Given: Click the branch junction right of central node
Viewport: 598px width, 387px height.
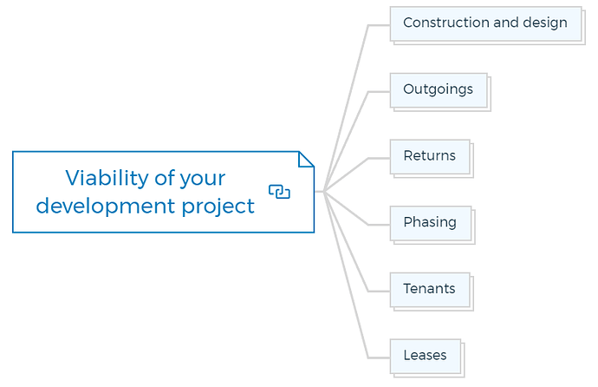Looking at the screenshot, I should (x=323, y=192).
